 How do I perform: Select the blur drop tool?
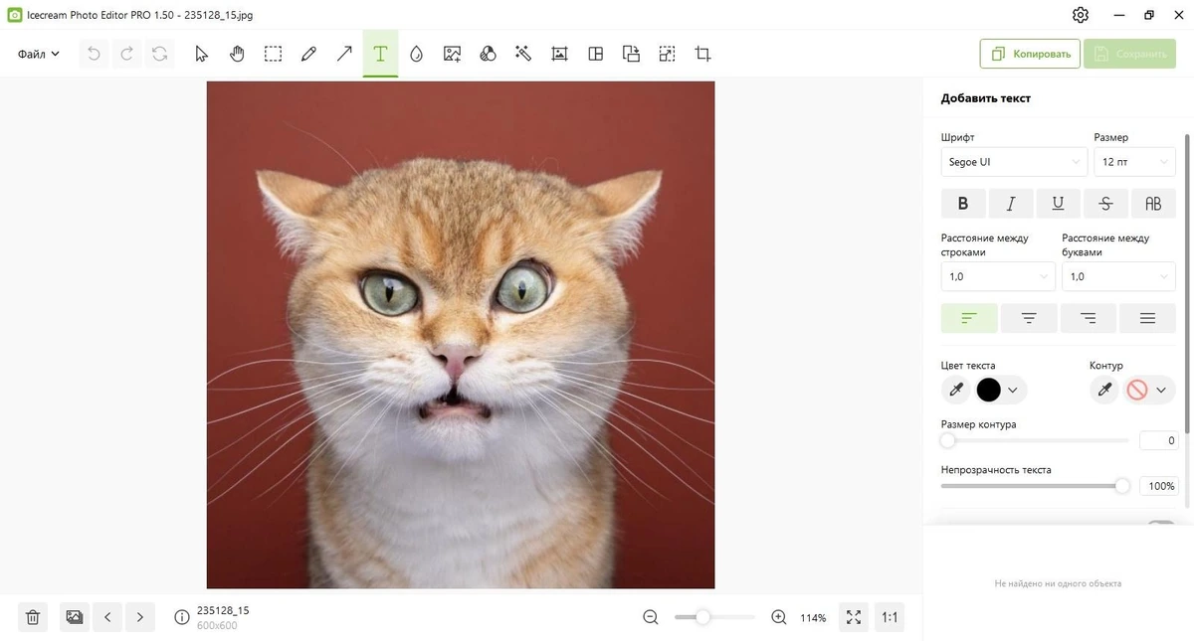(x=416, y=54)
